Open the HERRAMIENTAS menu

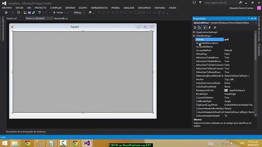(99, 8)
